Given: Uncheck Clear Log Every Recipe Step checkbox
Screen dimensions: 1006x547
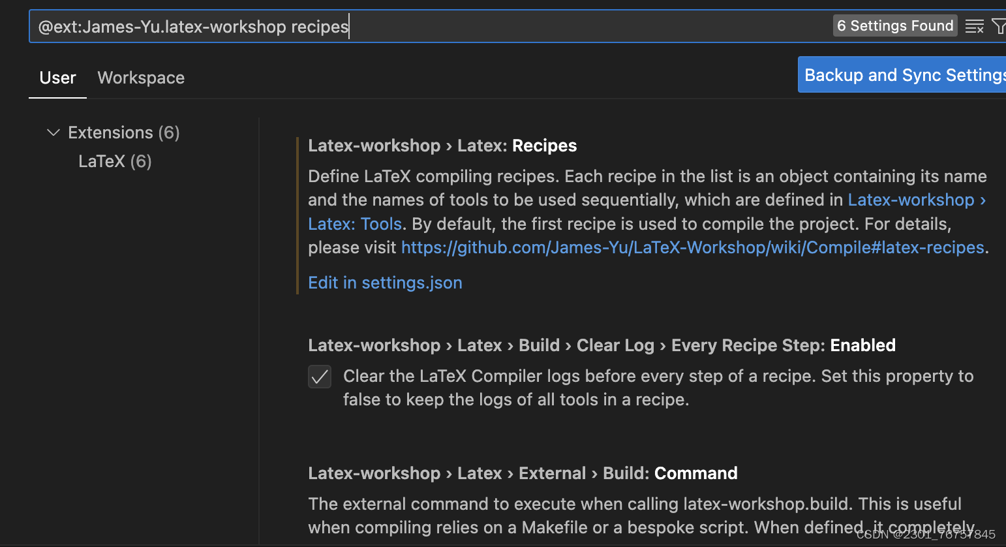Looking at the screenshot, I should click(x=320, y=377).
